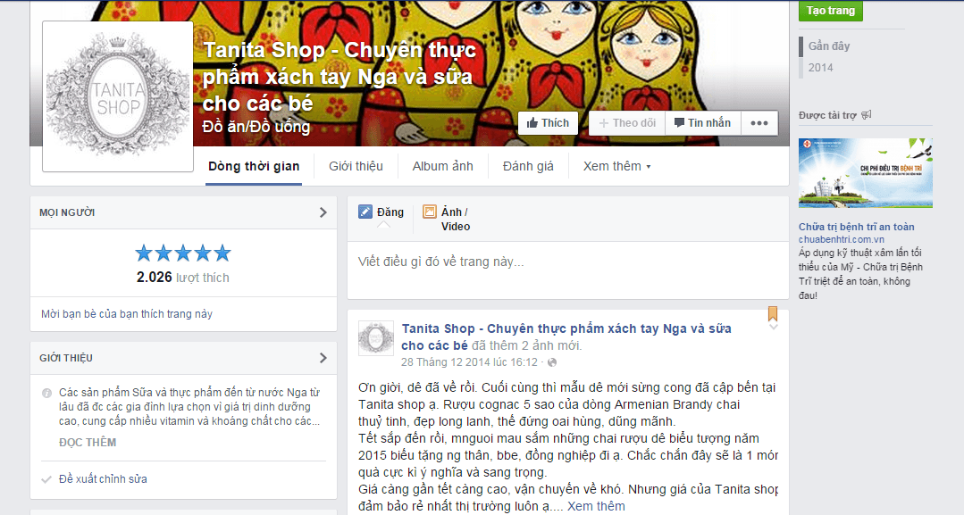Image resolution: width=964 pixels, height=515 pixels.
Task: Click the MỌI NGƯỜI panel heading
Action: (67, 212)
